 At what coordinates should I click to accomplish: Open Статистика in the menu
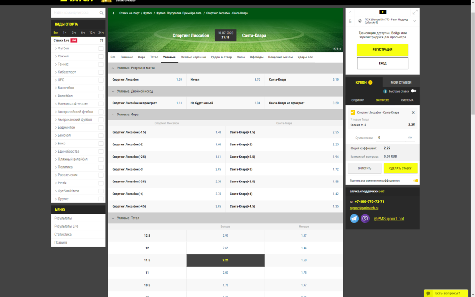pos(63,235)
